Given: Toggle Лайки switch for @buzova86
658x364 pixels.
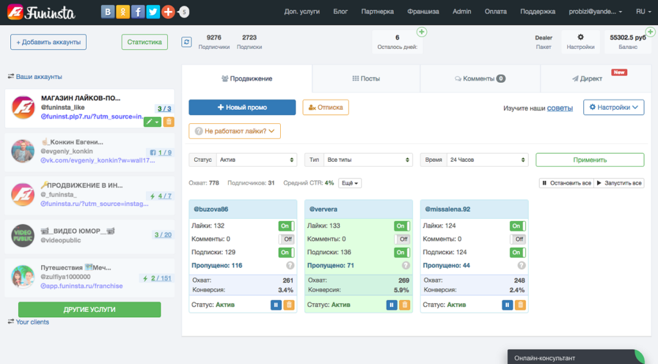Looking at the screenshot, I should point(286,226).
